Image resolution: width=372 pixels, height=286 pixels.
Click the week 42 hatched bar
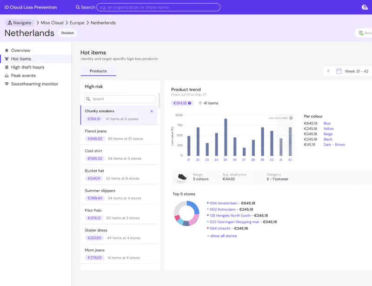pos(290,141)
